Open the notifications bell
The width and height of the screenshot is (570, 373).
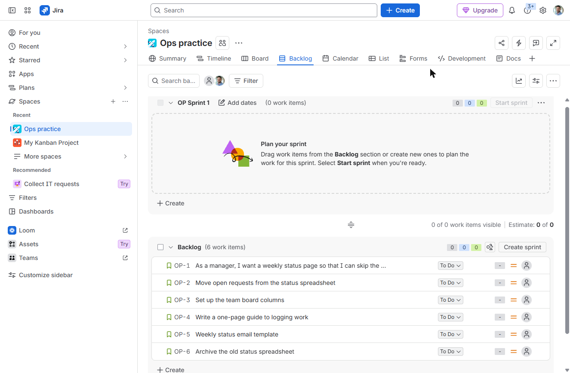tap(512, 10)
